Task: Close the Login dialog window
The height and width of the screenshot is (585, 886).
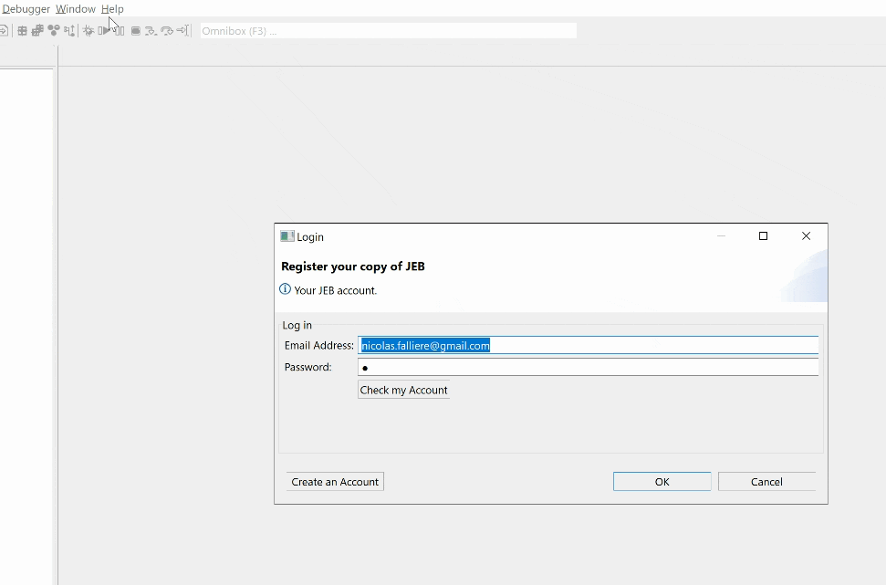Action: [807, 236]
